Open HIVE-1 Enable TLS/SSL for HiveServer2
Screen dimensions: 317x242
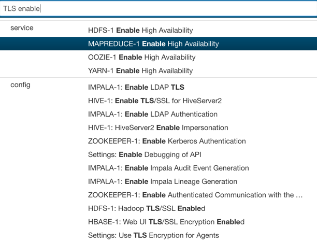(155, 101)
